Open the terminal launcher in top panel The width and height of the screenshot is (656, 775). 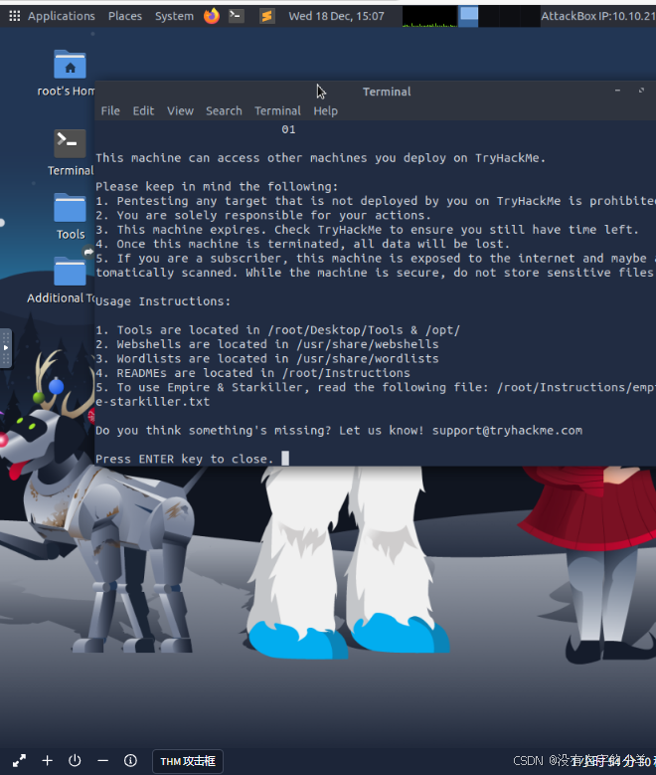coord(237,16)
